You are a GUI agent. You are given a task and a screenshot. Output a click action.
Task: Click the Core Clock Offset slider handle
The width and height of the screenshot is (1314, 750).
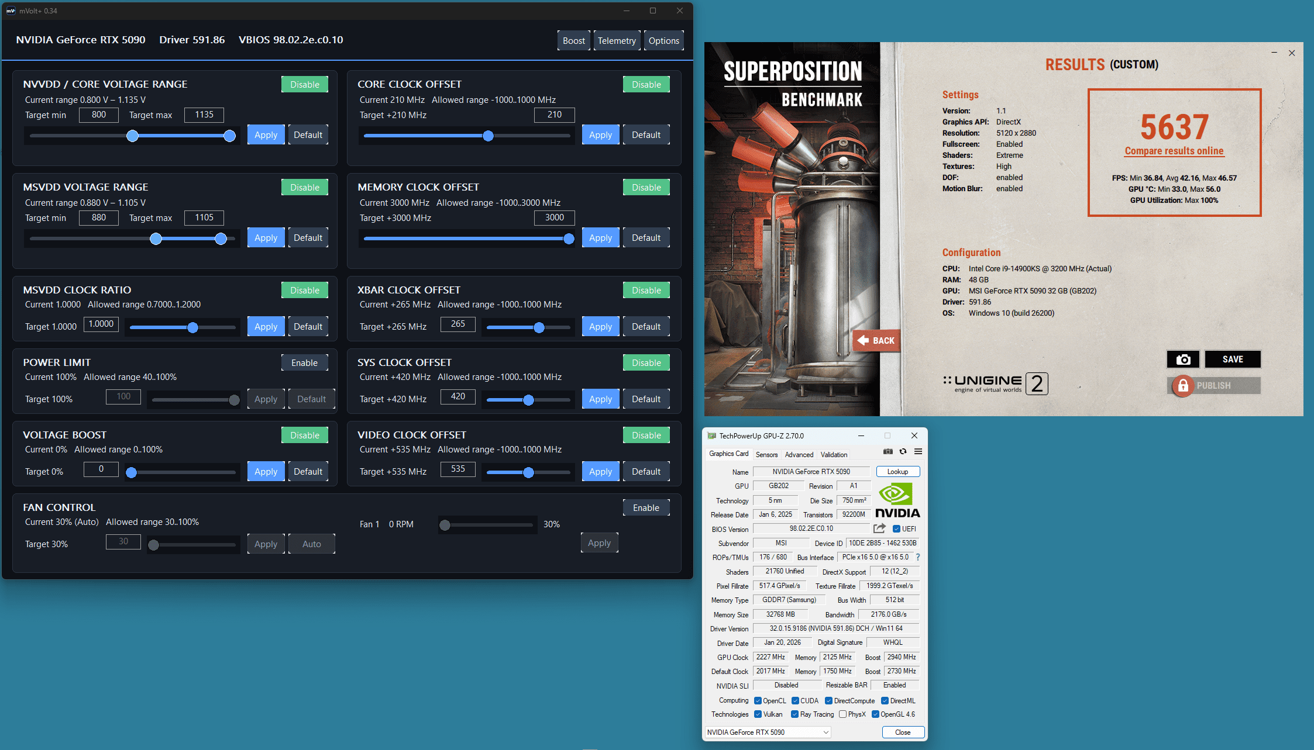click(x=488, y=136)
